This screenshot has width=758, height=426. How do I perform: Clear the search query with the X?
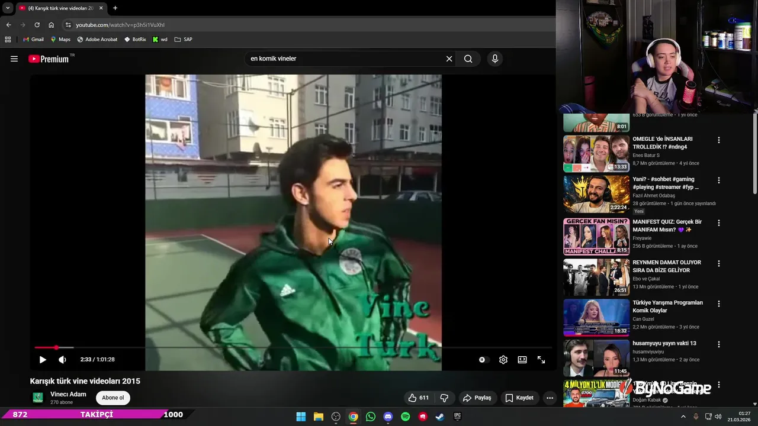[x=449, y=59]
